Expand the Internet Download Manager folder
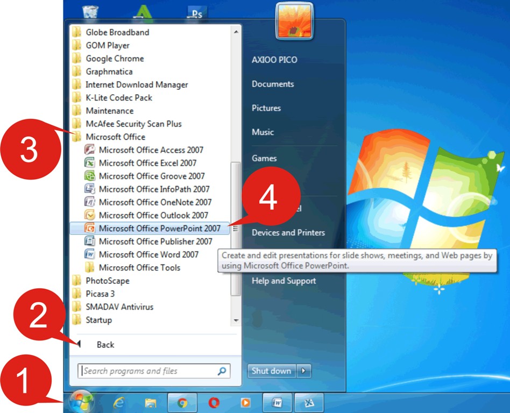 [130, 84]
